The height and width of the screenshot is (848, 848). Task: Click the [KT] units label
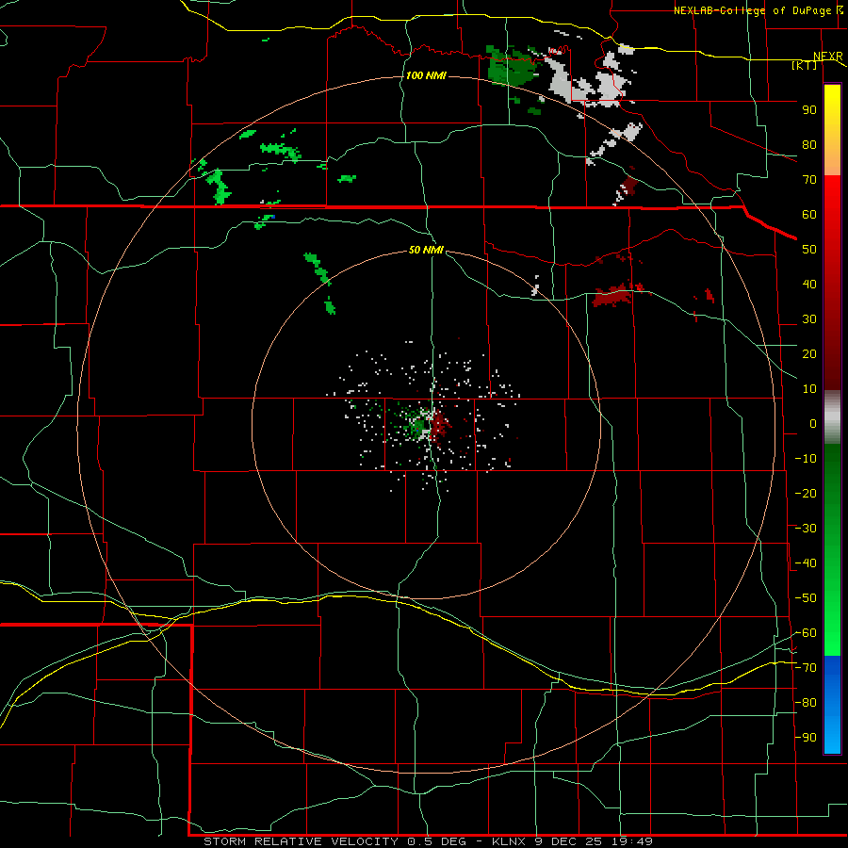pyautogui.click(x=804, y=65)
